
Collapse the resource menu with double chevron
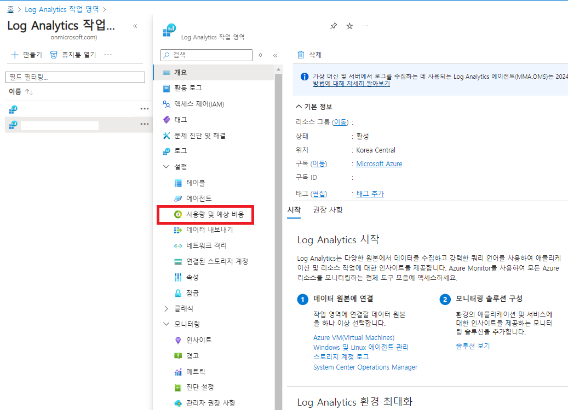(276, 55)
